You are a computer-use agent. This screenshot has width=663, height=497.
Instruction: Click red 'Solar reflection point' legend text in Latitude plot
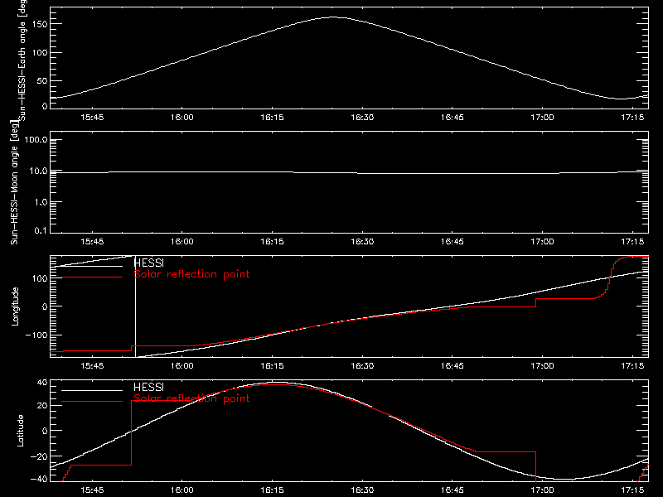(x=191, y=398)
